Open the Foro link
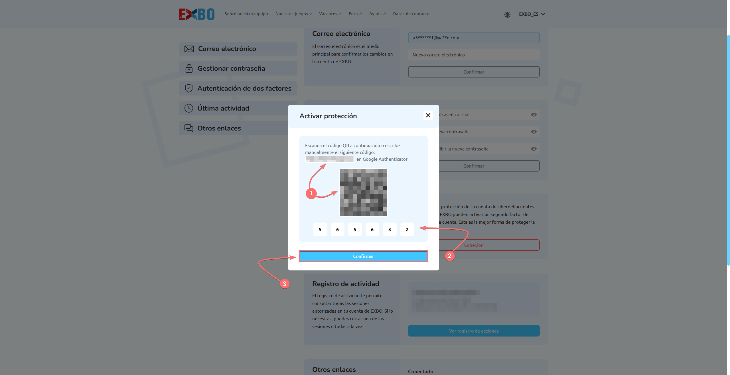The width and height of the screenshot is (730, 375). [x=355, y=14]
